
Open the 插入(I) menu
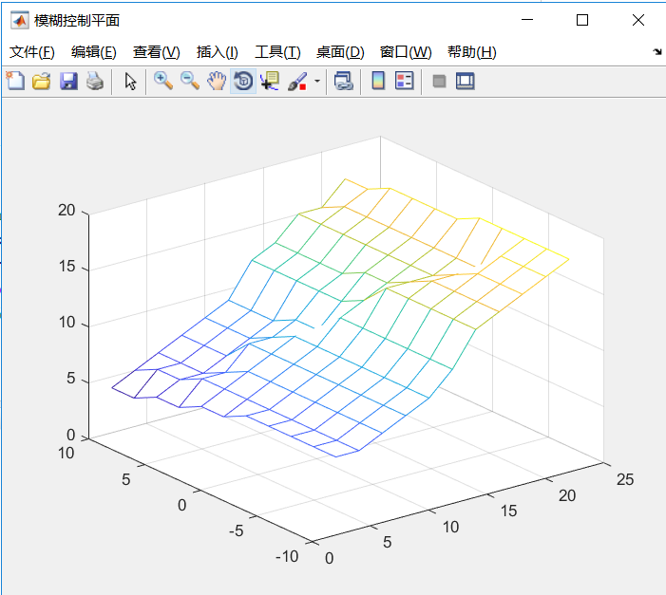tap(217, 52)
